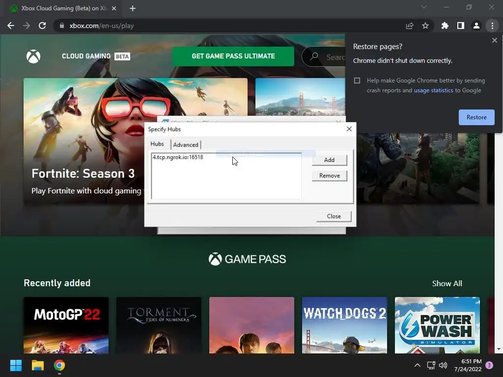Open the Watch Dogs 2 game tile
The height and width of the screenshot is (377, 503).
coord(344,325)
